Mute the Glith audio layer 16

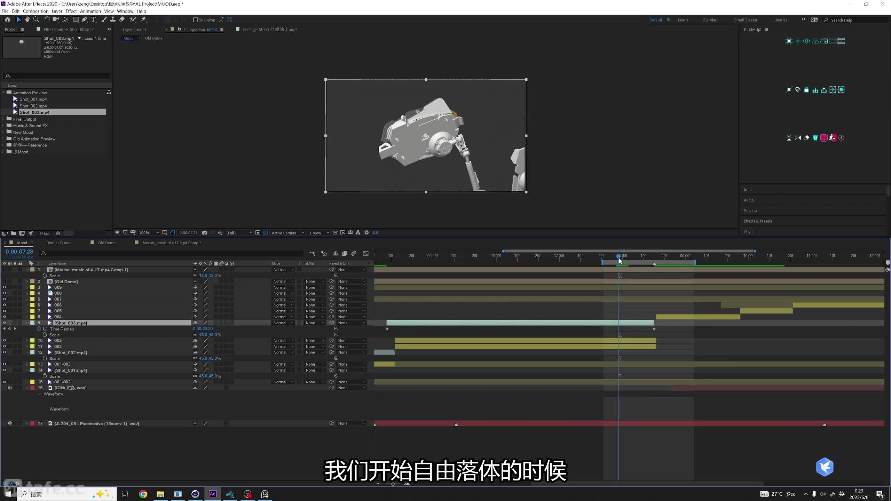tap(10, 388)
